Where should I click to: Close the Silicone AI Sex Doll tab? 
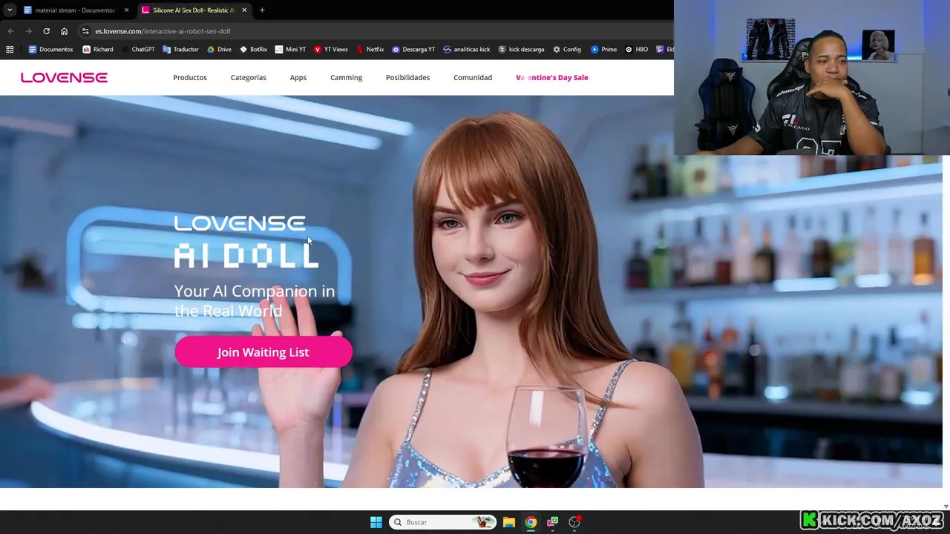click(244, 10)
